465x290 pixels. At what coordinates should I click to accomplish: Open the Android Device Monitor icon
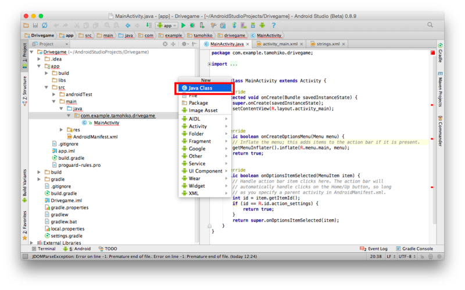262,26
